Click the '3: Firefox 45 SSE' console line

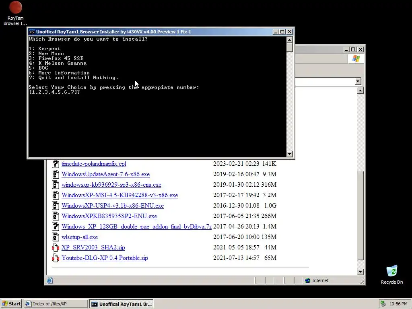pos(56,58)
